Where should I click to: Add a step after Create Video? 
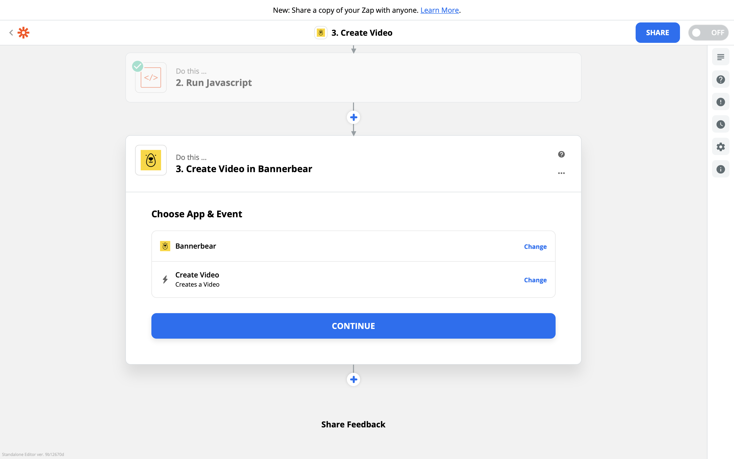pyautogui.click(x=353, y=379)
